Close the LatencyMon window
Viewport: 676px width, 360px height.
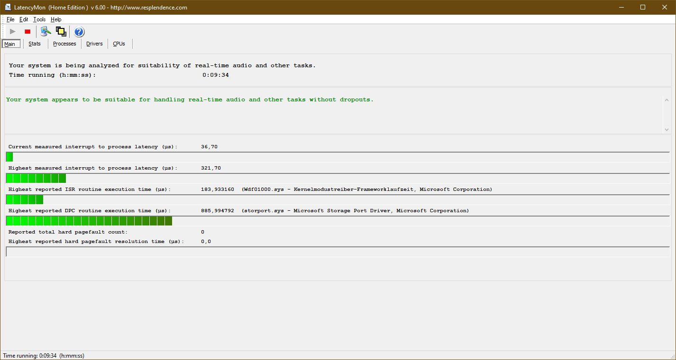tap(665, 7)
